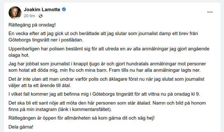
Task: Click the 'Rättegång på onsdag!' headline text
Action: (32, 25)
